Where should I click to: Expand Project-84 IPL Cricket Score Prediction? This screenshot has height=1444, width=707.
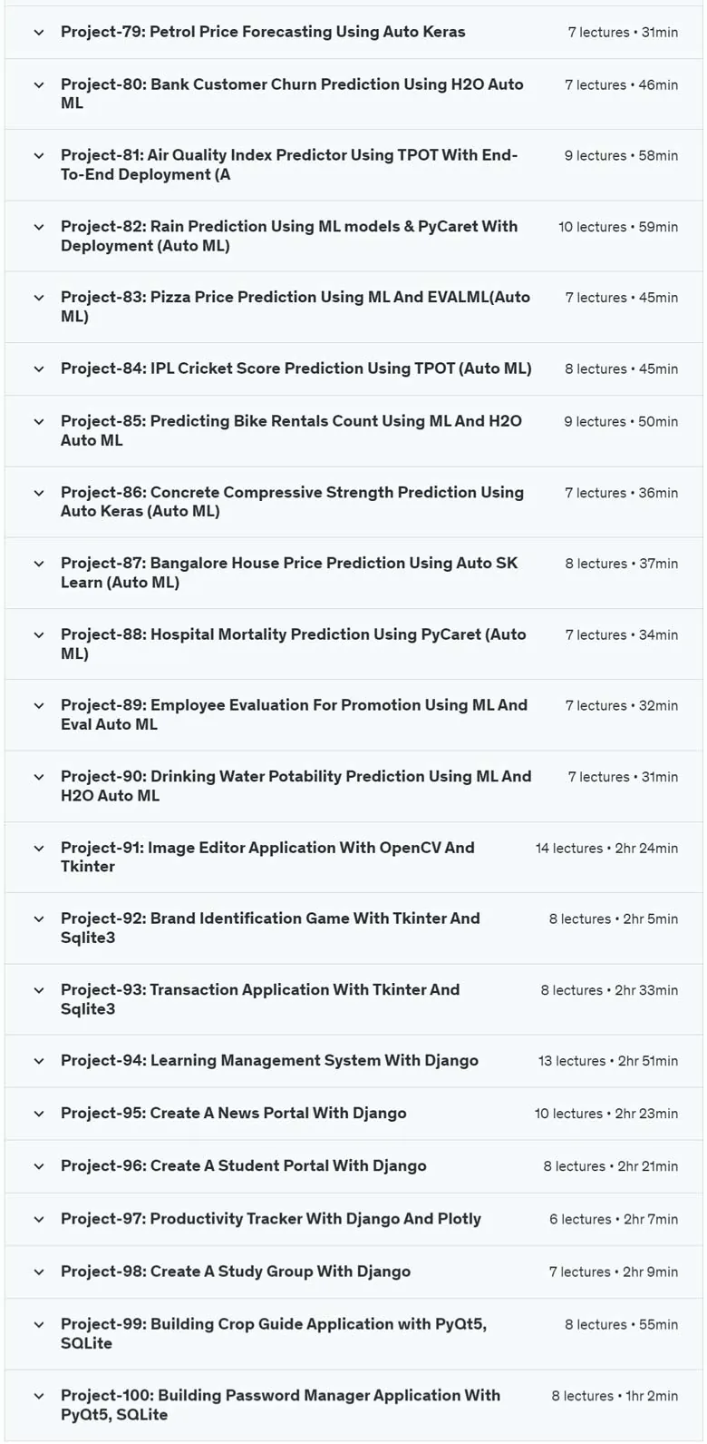tap(353, 369)
